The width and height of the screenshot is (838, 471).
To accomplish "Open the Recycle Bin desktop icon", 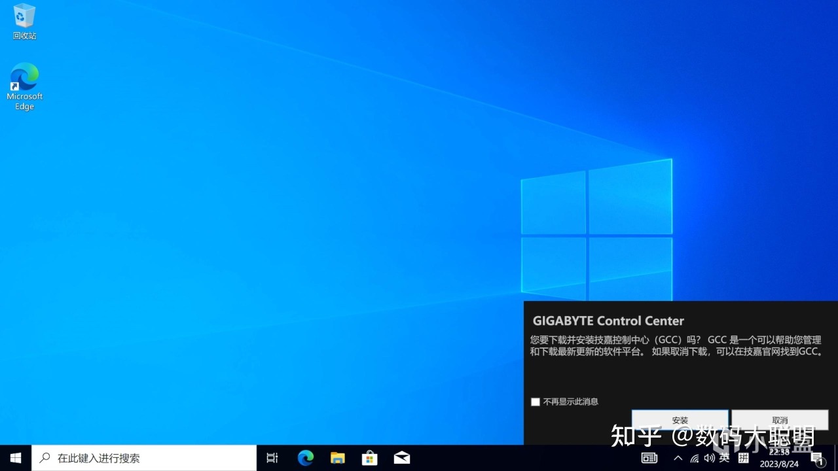I will (x=24, y=22).
